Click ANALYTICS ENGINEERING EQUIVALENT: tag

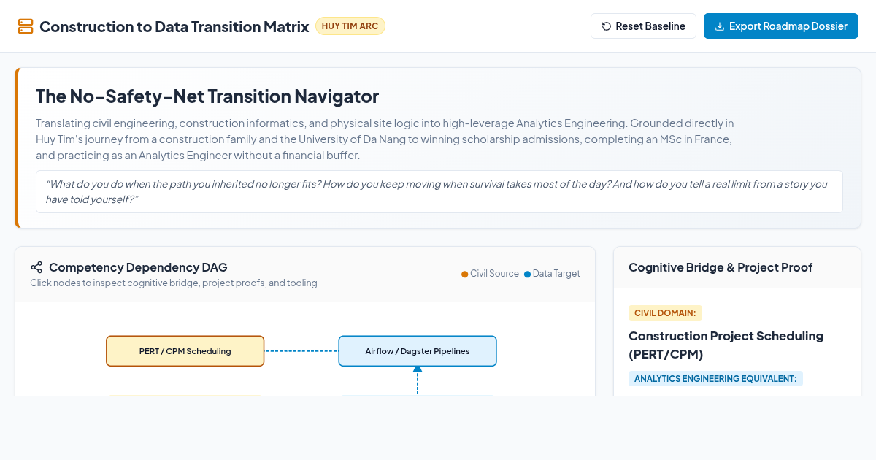click(715, 379)
